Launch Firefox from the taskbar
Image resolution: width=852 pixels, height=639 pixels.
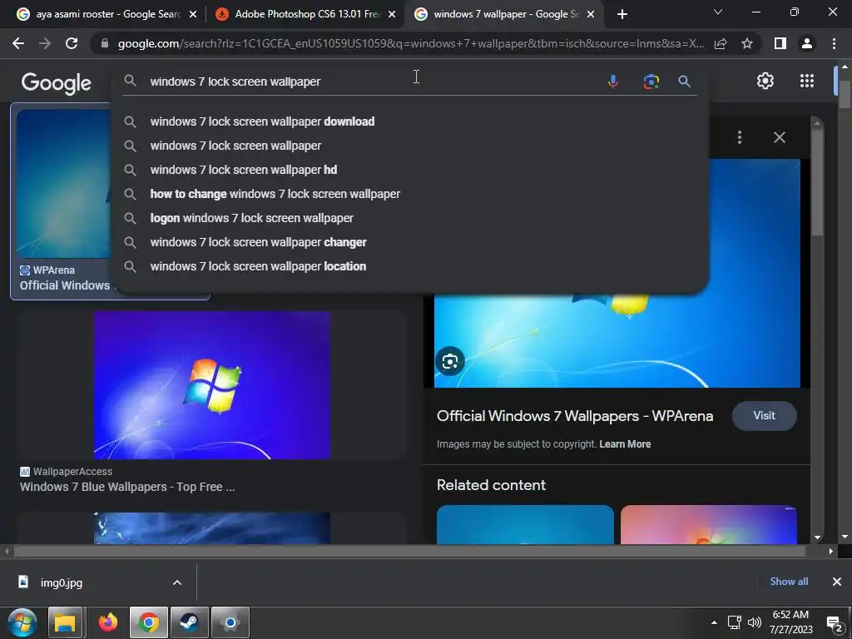coord(108,622)
